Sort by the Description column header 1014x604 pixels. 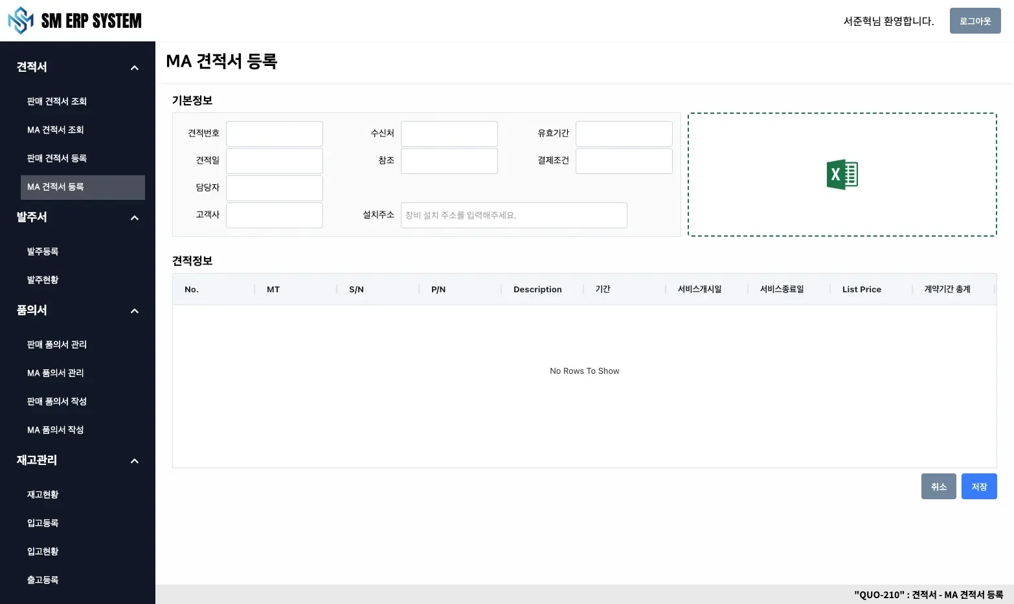(543, 289)
